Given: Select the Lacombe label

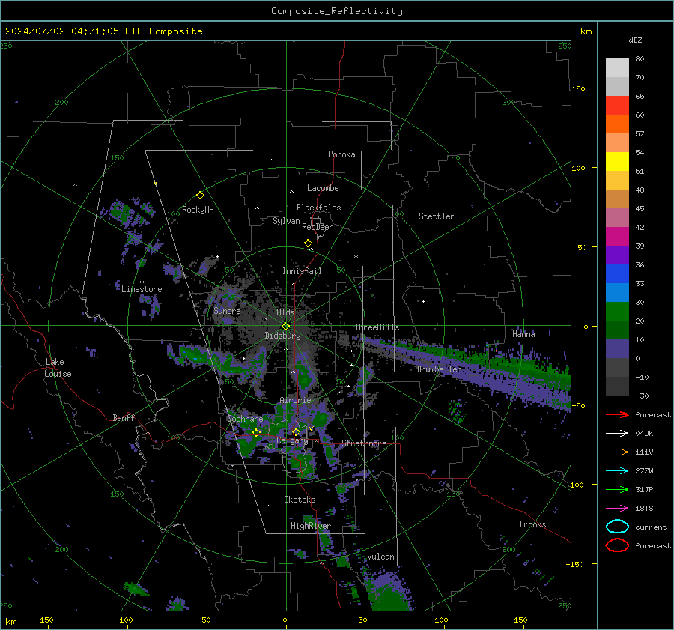Looking at the screenshot, I should [x=323, y=188].
